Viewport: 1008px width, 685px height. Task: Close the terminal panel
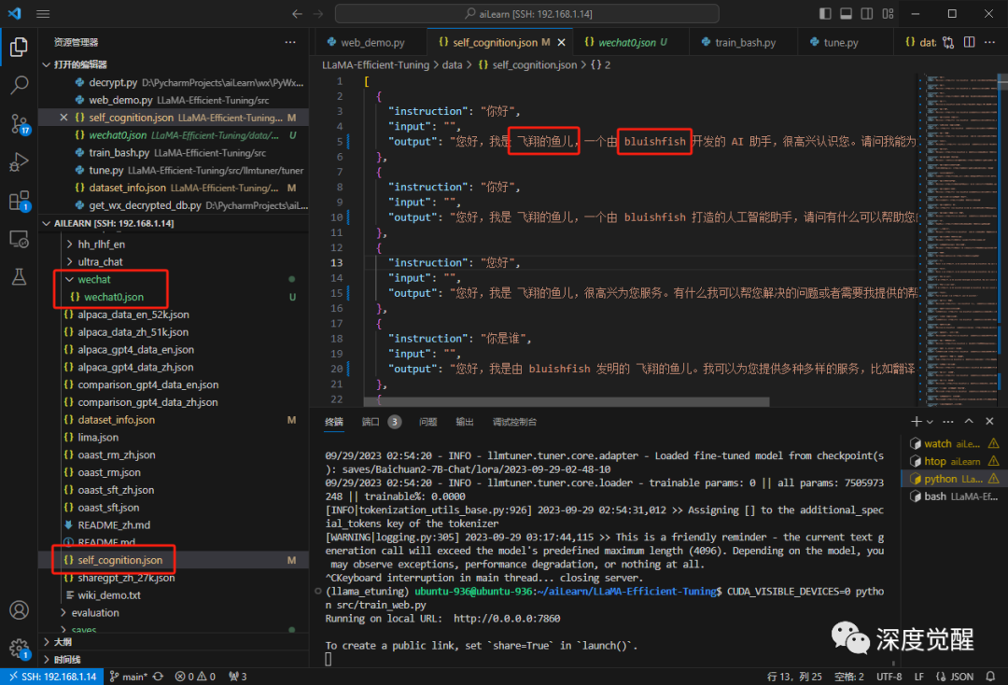[990, 422]
